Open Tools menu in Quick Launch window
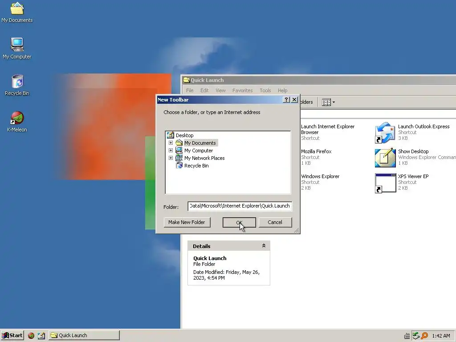This screenshot has height=342, width=456. tap(265, 90)
